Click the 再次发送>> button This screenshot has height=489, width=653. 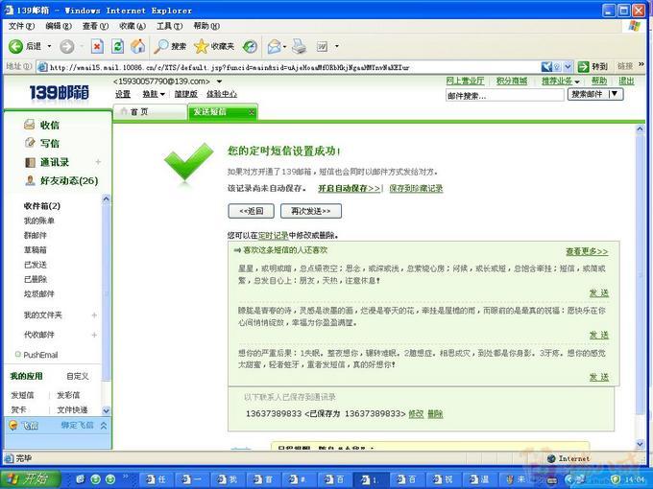311,211
